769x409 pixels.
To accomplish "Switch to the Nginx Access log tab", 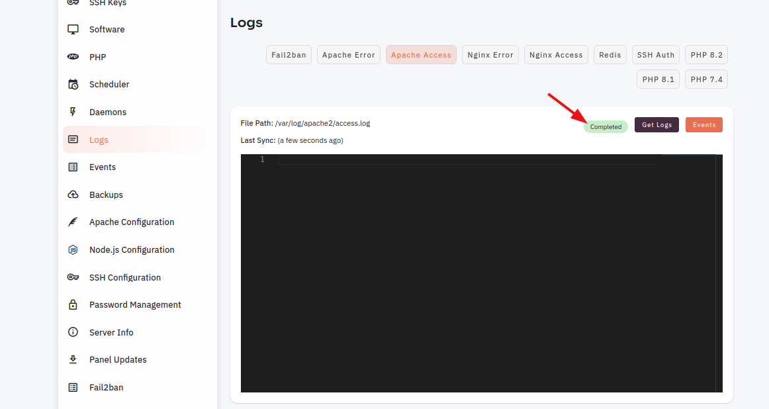I will (x=556, y=55).
